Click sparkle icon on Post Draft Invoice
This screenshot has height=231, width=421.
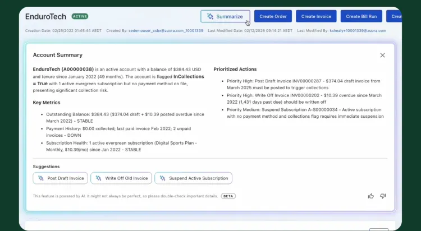(x=41, y=178)
